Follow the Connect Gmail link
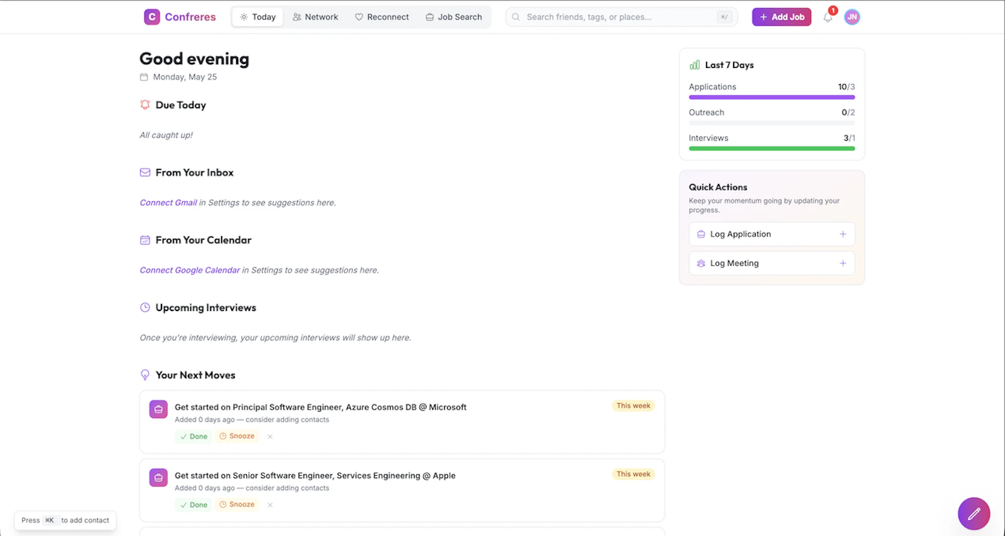1005x536 pixels. (168, 202)
